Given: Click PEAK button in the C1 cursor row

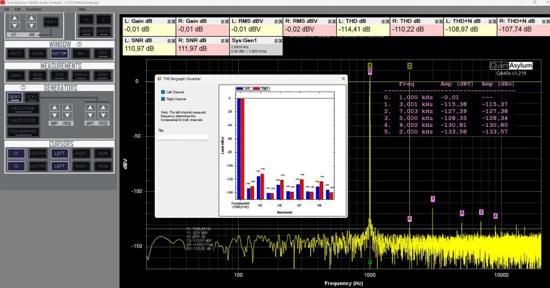Looking at the screenshot, I should pyautogui.click(x=103, y=153).
